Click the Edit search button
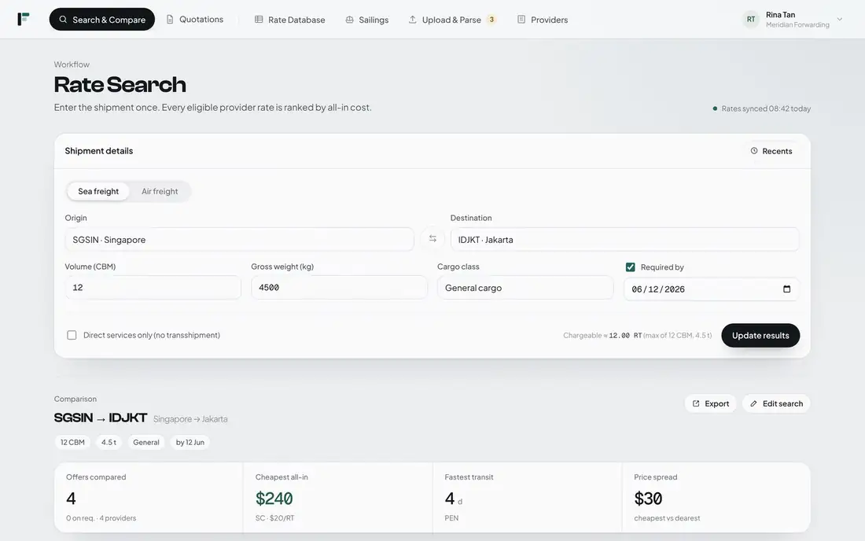This screenshot has height=541, width=865. (x=776, y=403)
